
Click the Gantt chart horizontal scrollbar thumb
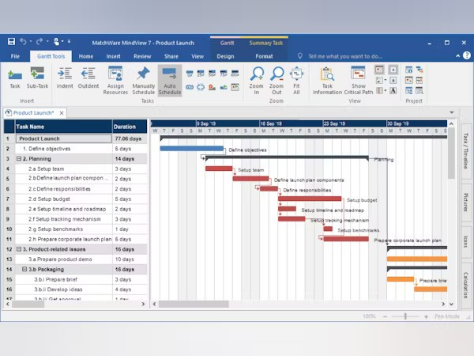pyautogui.click(x=194, y=304)
